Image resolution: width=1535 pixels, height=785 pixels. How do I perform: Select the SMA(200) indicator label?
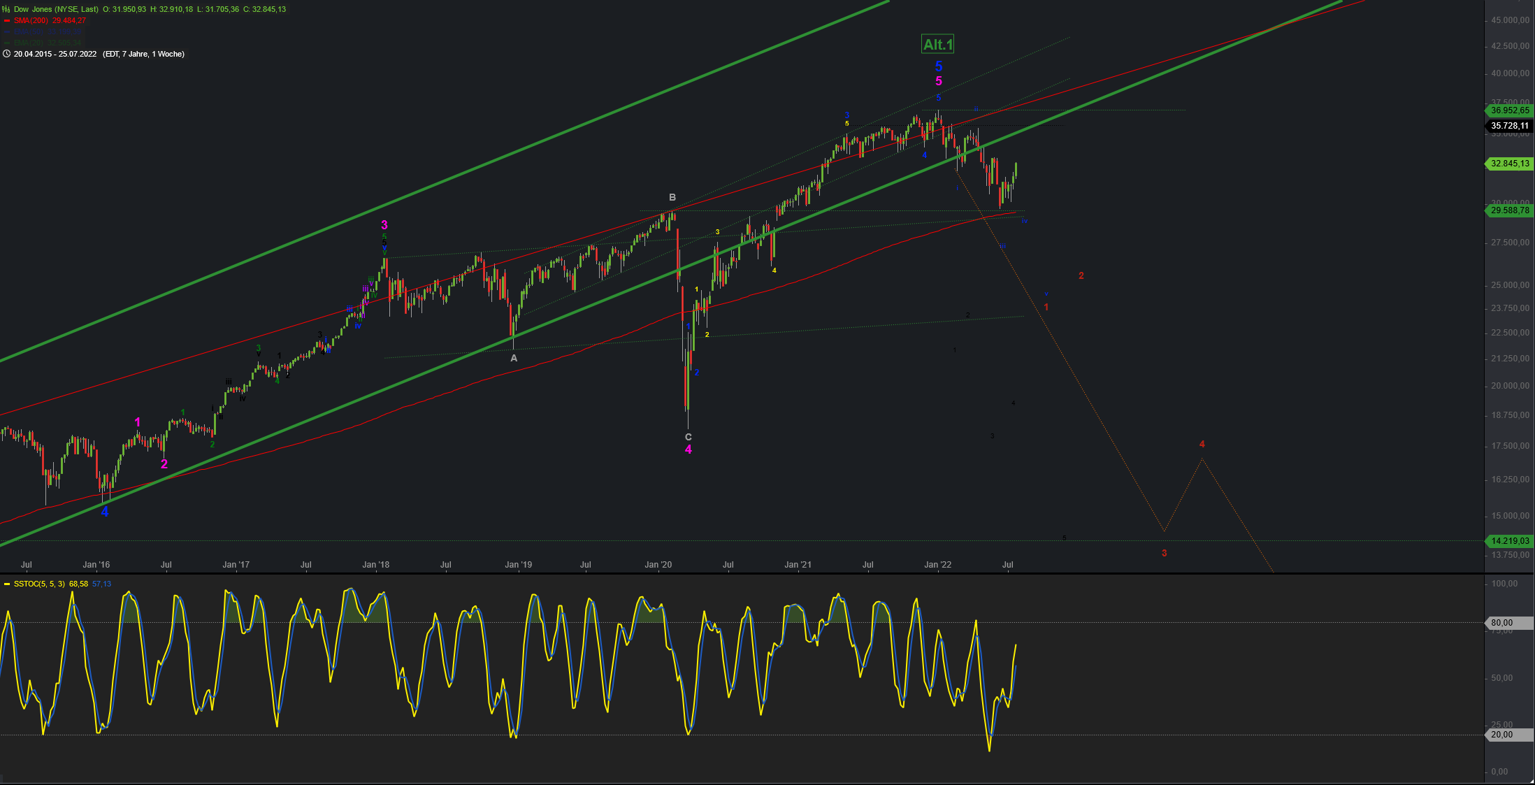pos(31,21)
